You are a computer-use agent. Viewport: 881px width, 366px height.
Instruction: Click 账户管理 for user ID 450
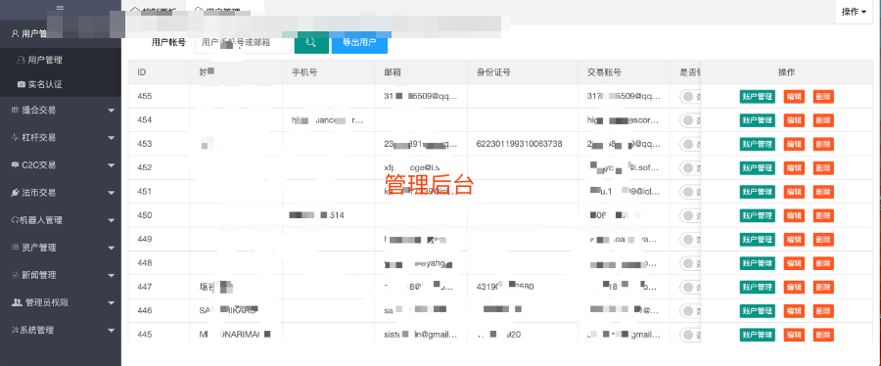pyautogui.click(x=758, y=215)
